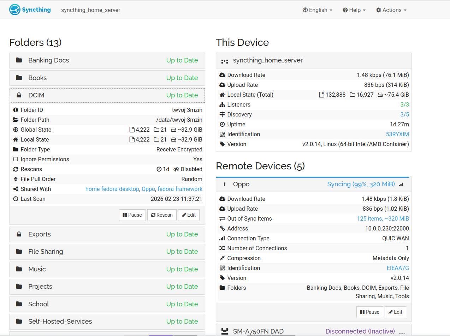Open the Help menu
Viewport: 450px width, 336px height.
[x=354, y=10]
